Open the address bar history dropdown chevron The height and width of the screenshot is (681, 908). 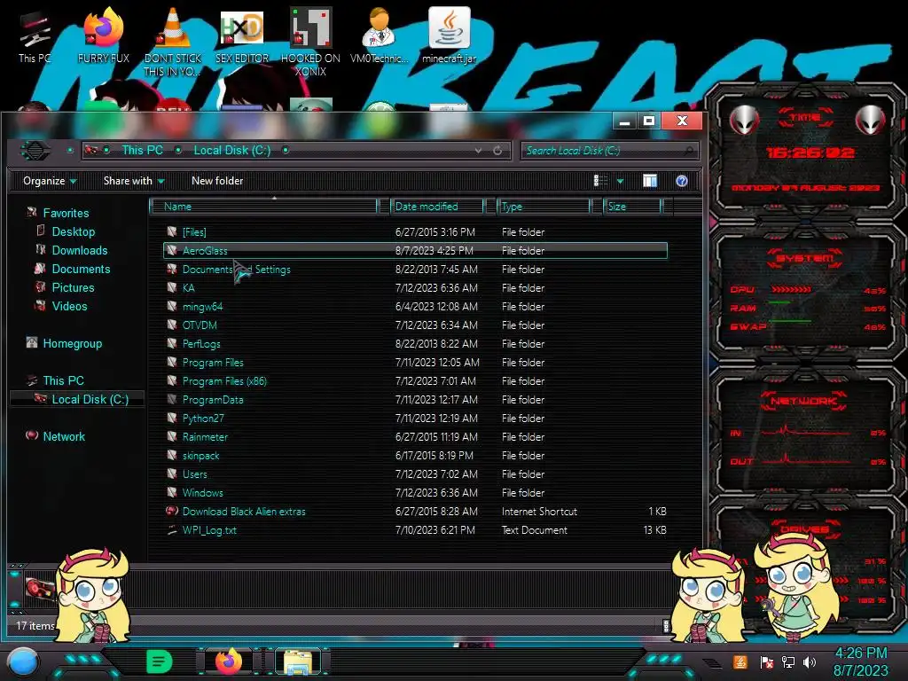pyautogui.click(x=478, y=151)
